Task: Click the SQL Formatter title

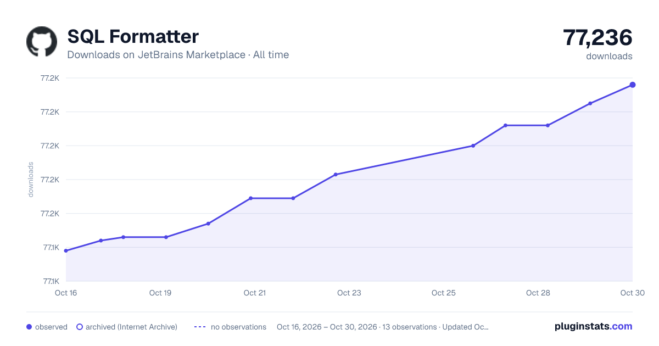Action: pos(133,36)
